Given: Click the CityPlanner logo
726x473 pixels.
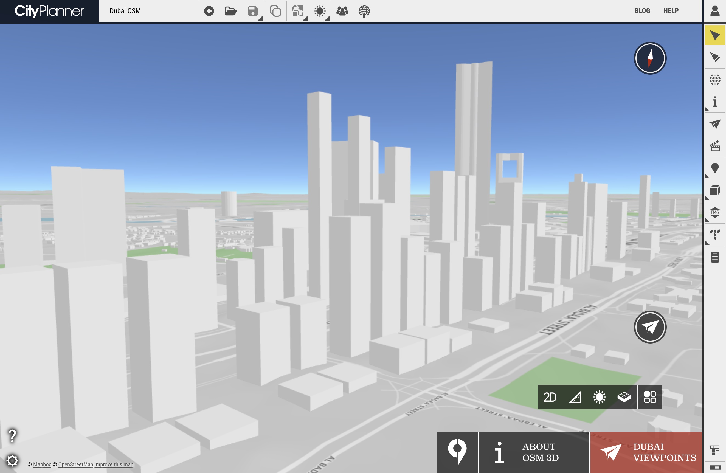Looking at the screenshot, I should coord(49,11).
